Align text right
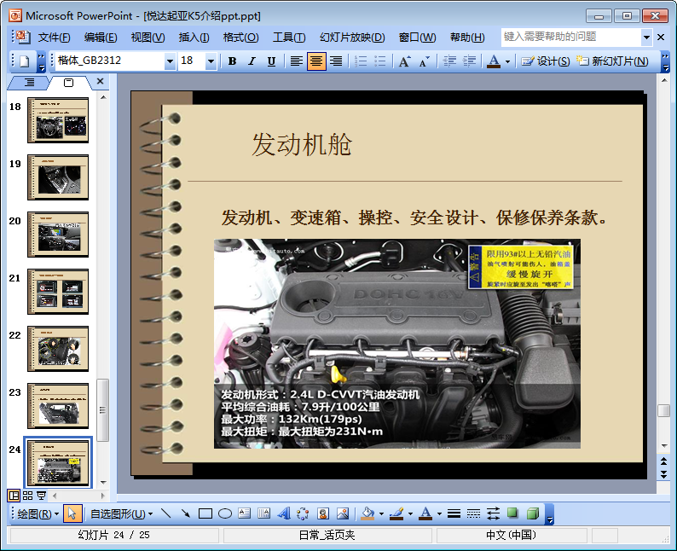 coord(336,61)
